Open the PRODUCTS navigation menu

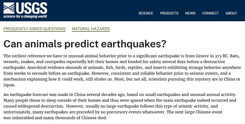(169, 13)
